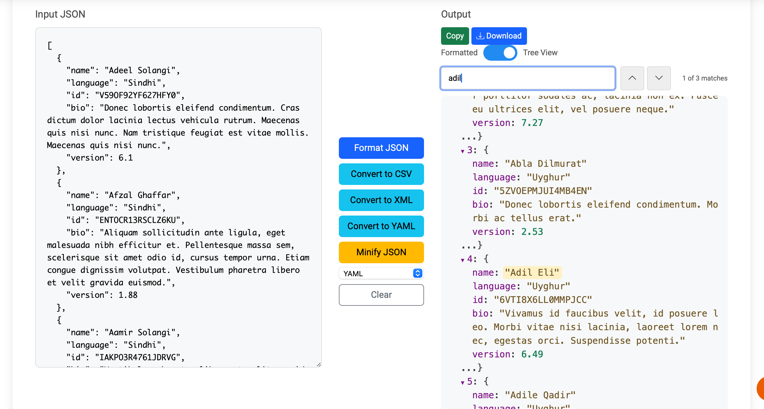Click the version value 2.53

coord(532,231)
